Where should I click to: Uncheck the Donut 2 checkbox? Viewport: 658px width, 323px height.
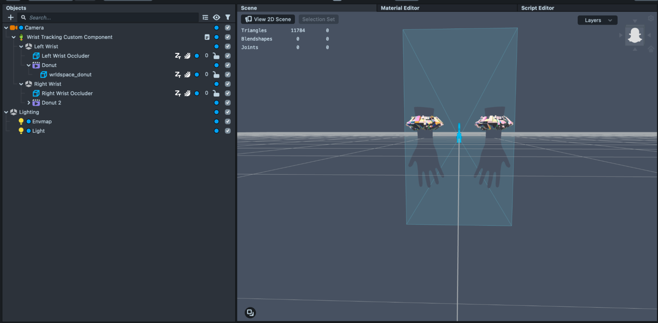coord(228,103)
